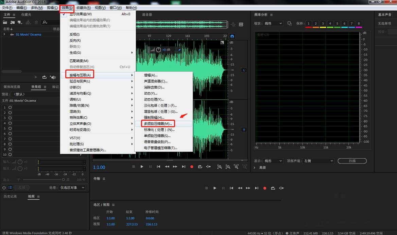397x235 pixels.
Task: Click the import file icon in the Files panel
Action: coord(13,22)
